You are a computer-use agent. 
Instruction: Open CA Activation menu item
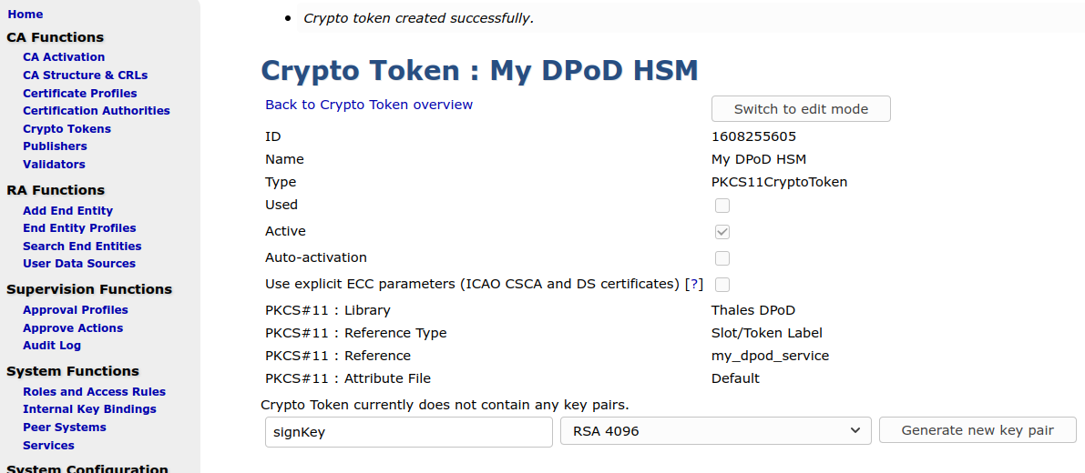[x=64, y=57]
